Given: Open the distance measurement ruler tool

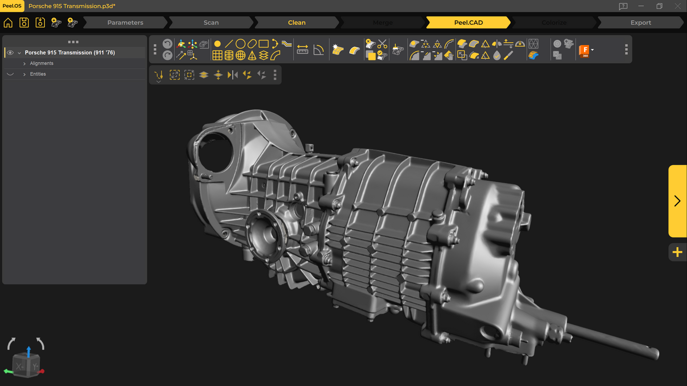Looking at the screenshot, I should click(302, 50).
